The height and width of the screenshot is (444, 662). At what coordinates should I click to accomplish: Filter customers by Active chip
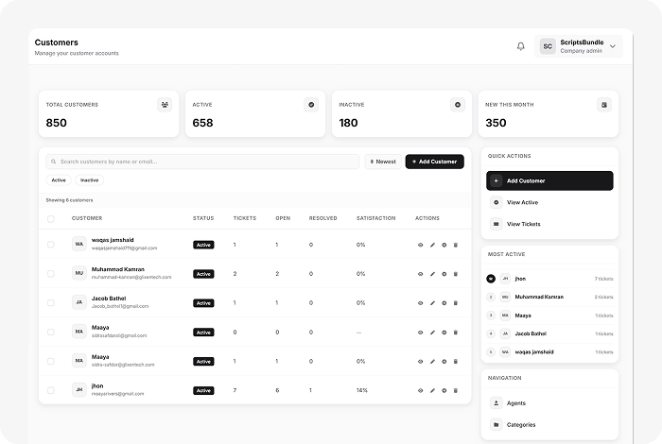coord(59,179)
